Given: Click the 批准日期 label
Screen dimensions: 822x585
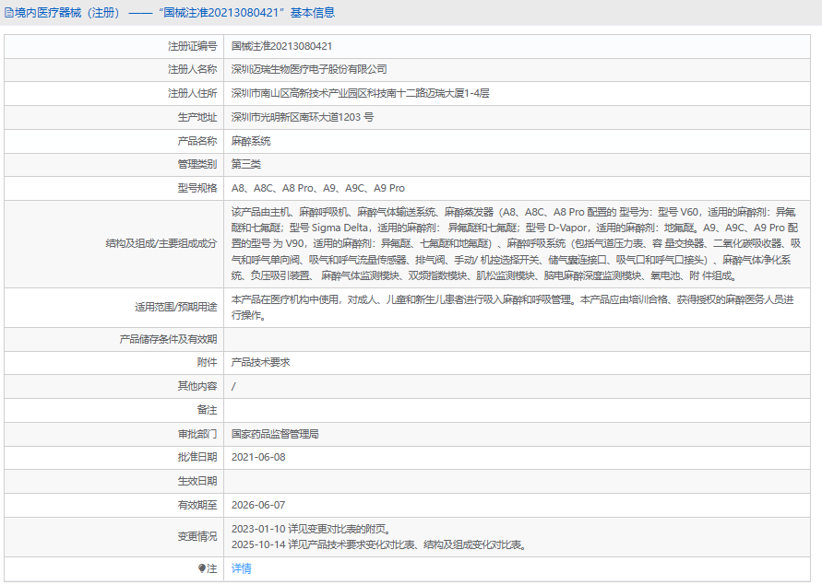Looking at the screenshot, I should [x=197, y=457].
